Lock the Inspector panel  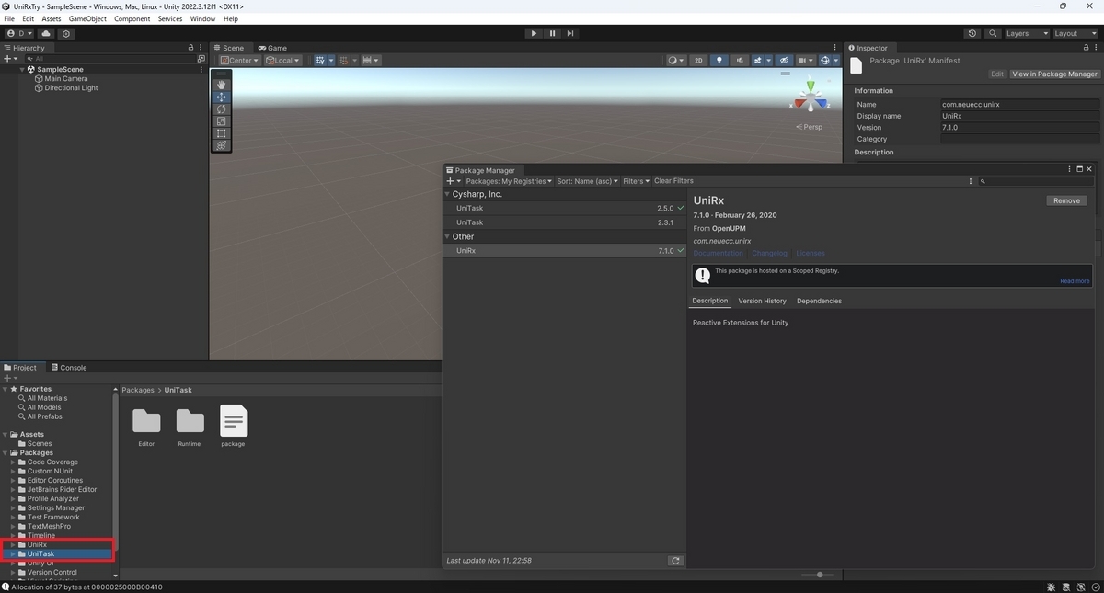[1085, 48]
